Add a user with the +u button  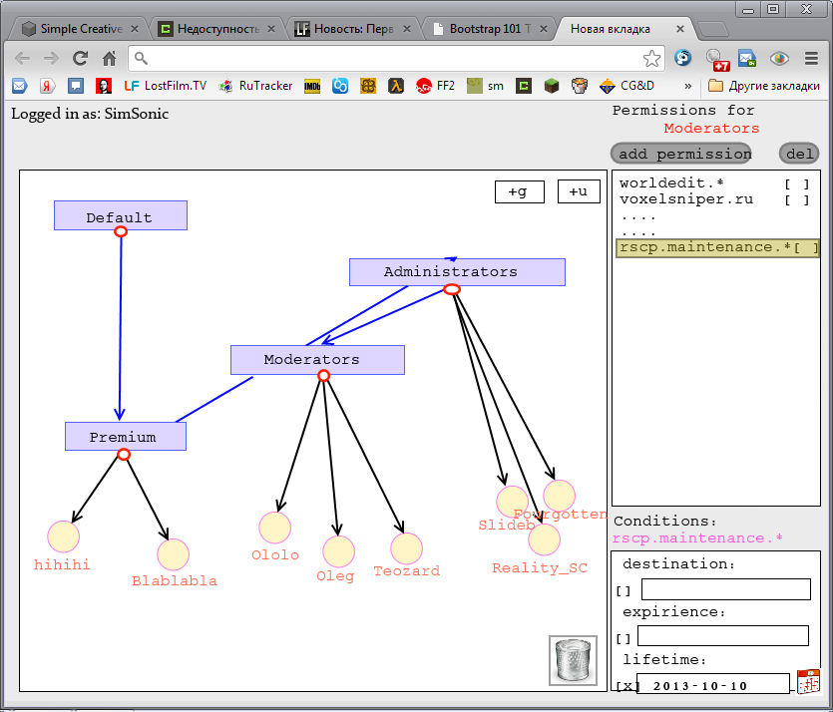579,191
